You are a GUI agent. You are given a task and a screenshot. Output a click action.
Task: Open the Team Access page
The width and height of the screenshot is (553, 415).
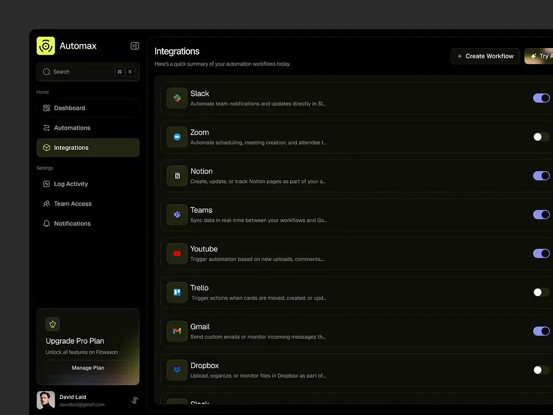pos(88,204)
